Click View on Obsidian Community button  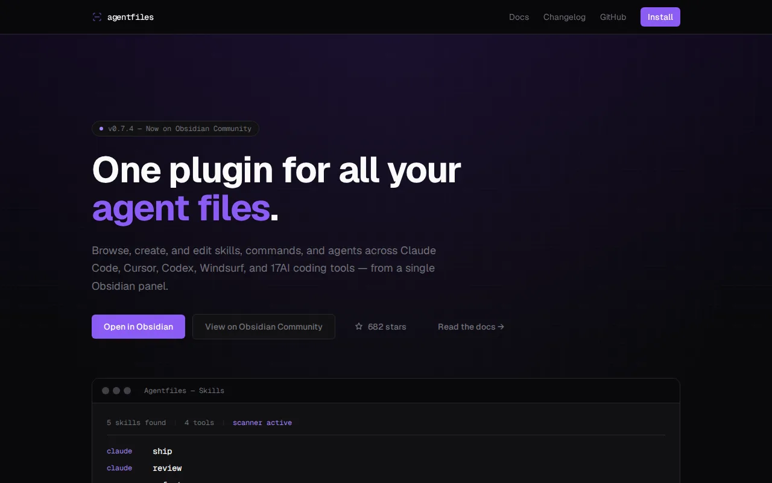264,327
